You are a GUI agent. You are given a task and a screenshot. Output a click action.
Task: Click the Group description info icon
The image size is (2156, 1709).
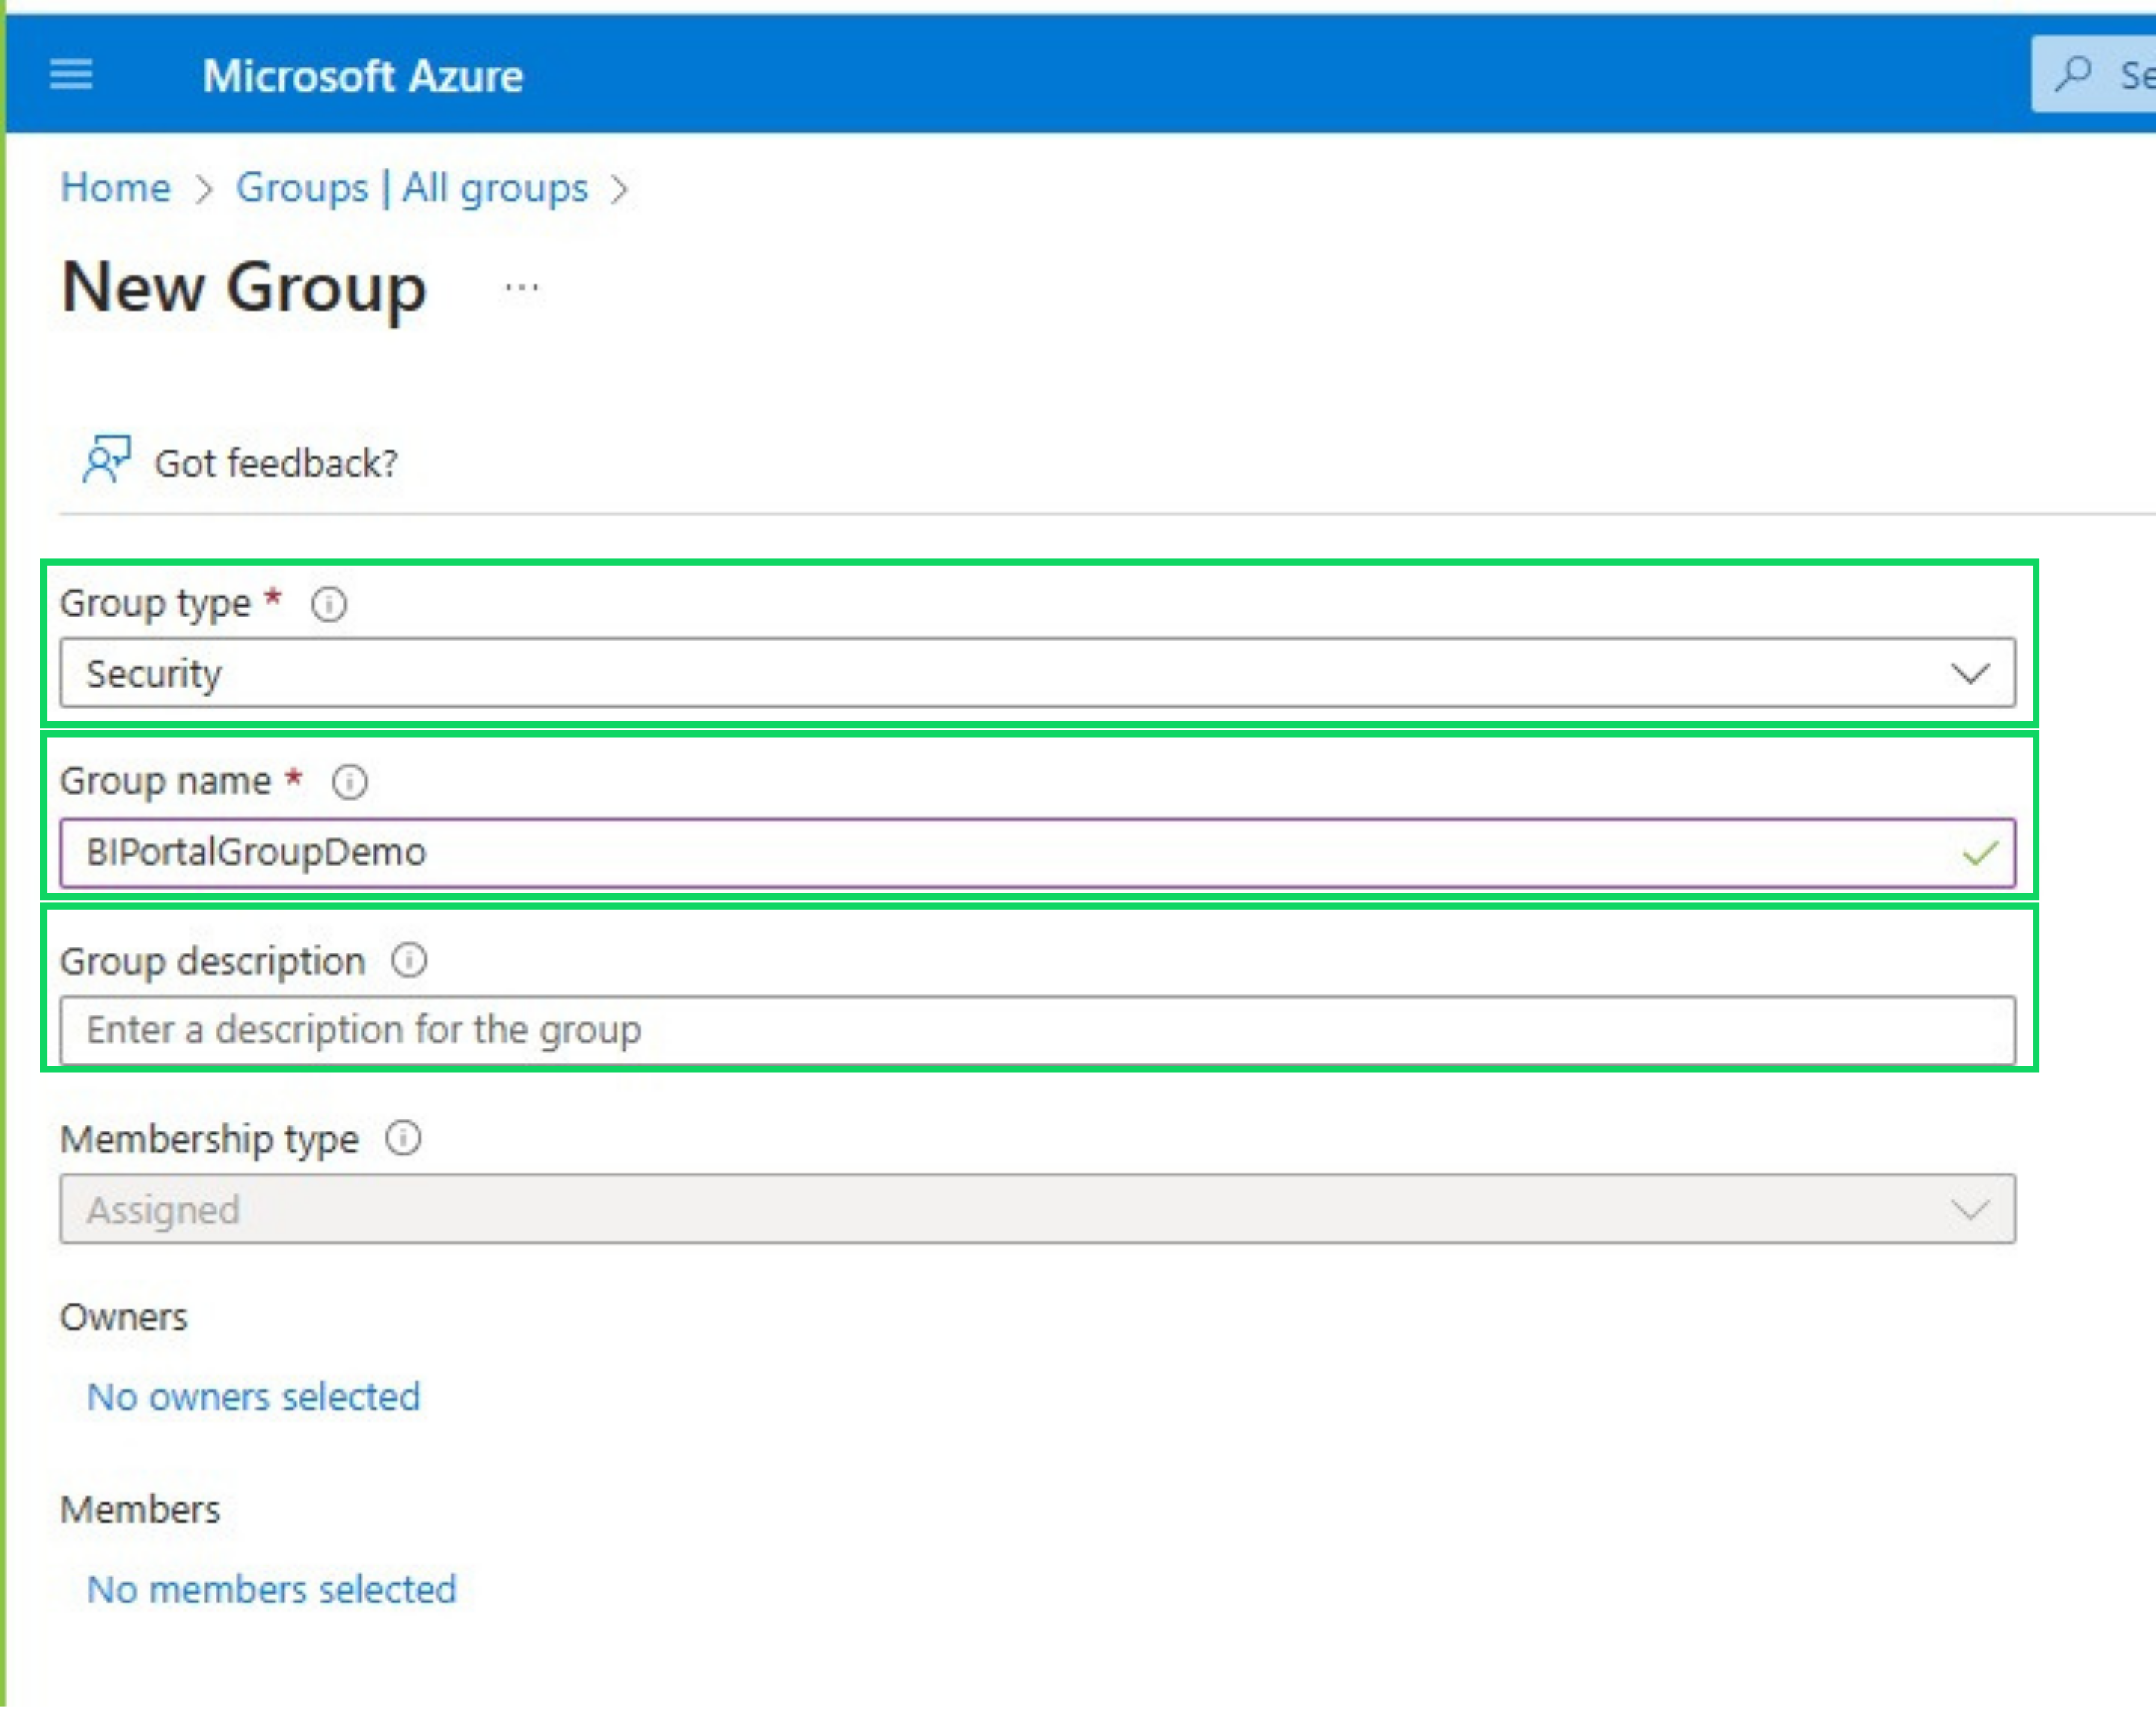pos(409,961)
